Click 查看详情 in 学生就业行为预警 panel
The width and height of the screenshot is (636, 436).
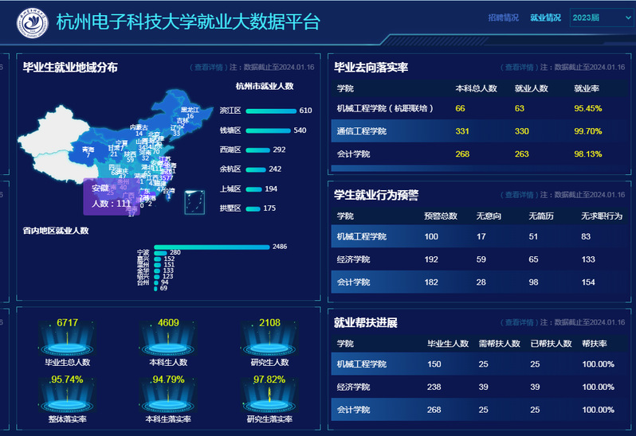[516, 194]
